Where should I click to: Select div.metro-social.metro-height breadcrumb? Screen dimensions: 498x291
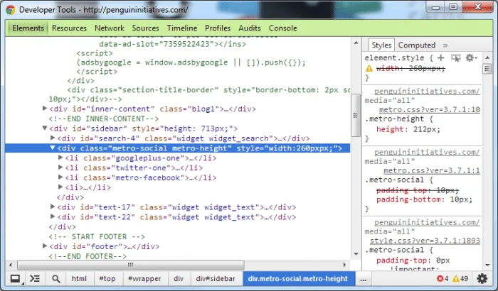[298, 279]
